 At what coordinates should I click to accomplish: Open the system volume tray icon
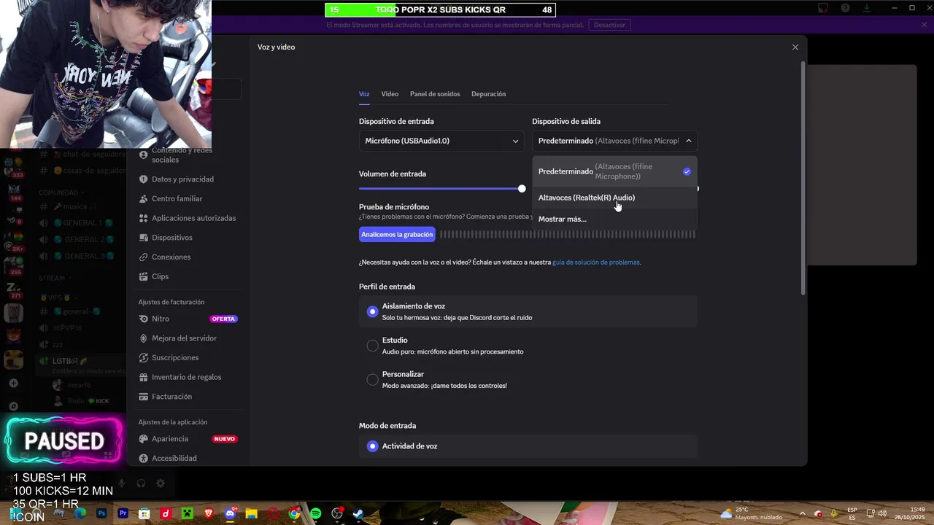coord(881,513)
